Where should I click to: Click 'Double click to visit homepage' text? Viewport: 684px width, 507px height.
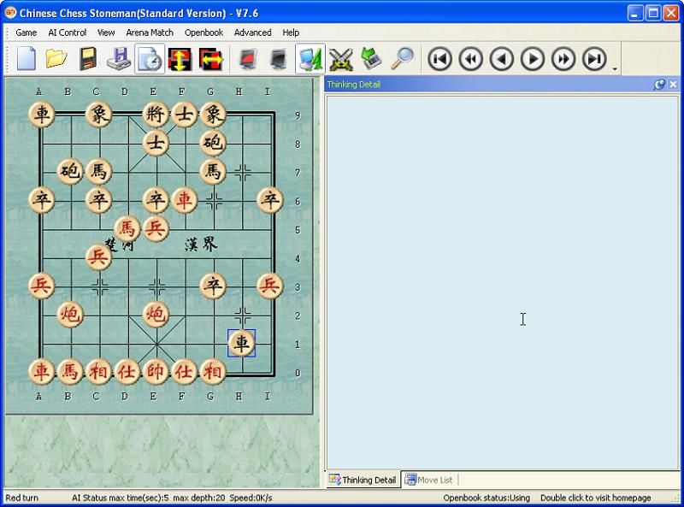click(x=595, y=498)
